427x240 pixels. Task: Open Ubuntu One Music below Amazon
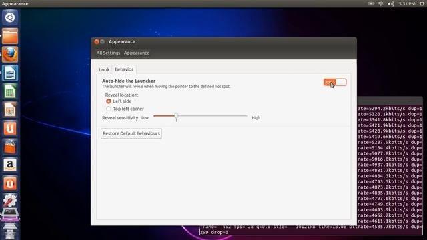point(10,183)
